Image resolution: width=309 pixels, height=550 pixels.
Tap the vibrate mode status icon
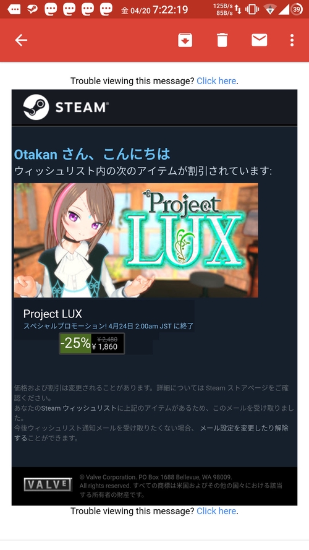tap(252, 10)
